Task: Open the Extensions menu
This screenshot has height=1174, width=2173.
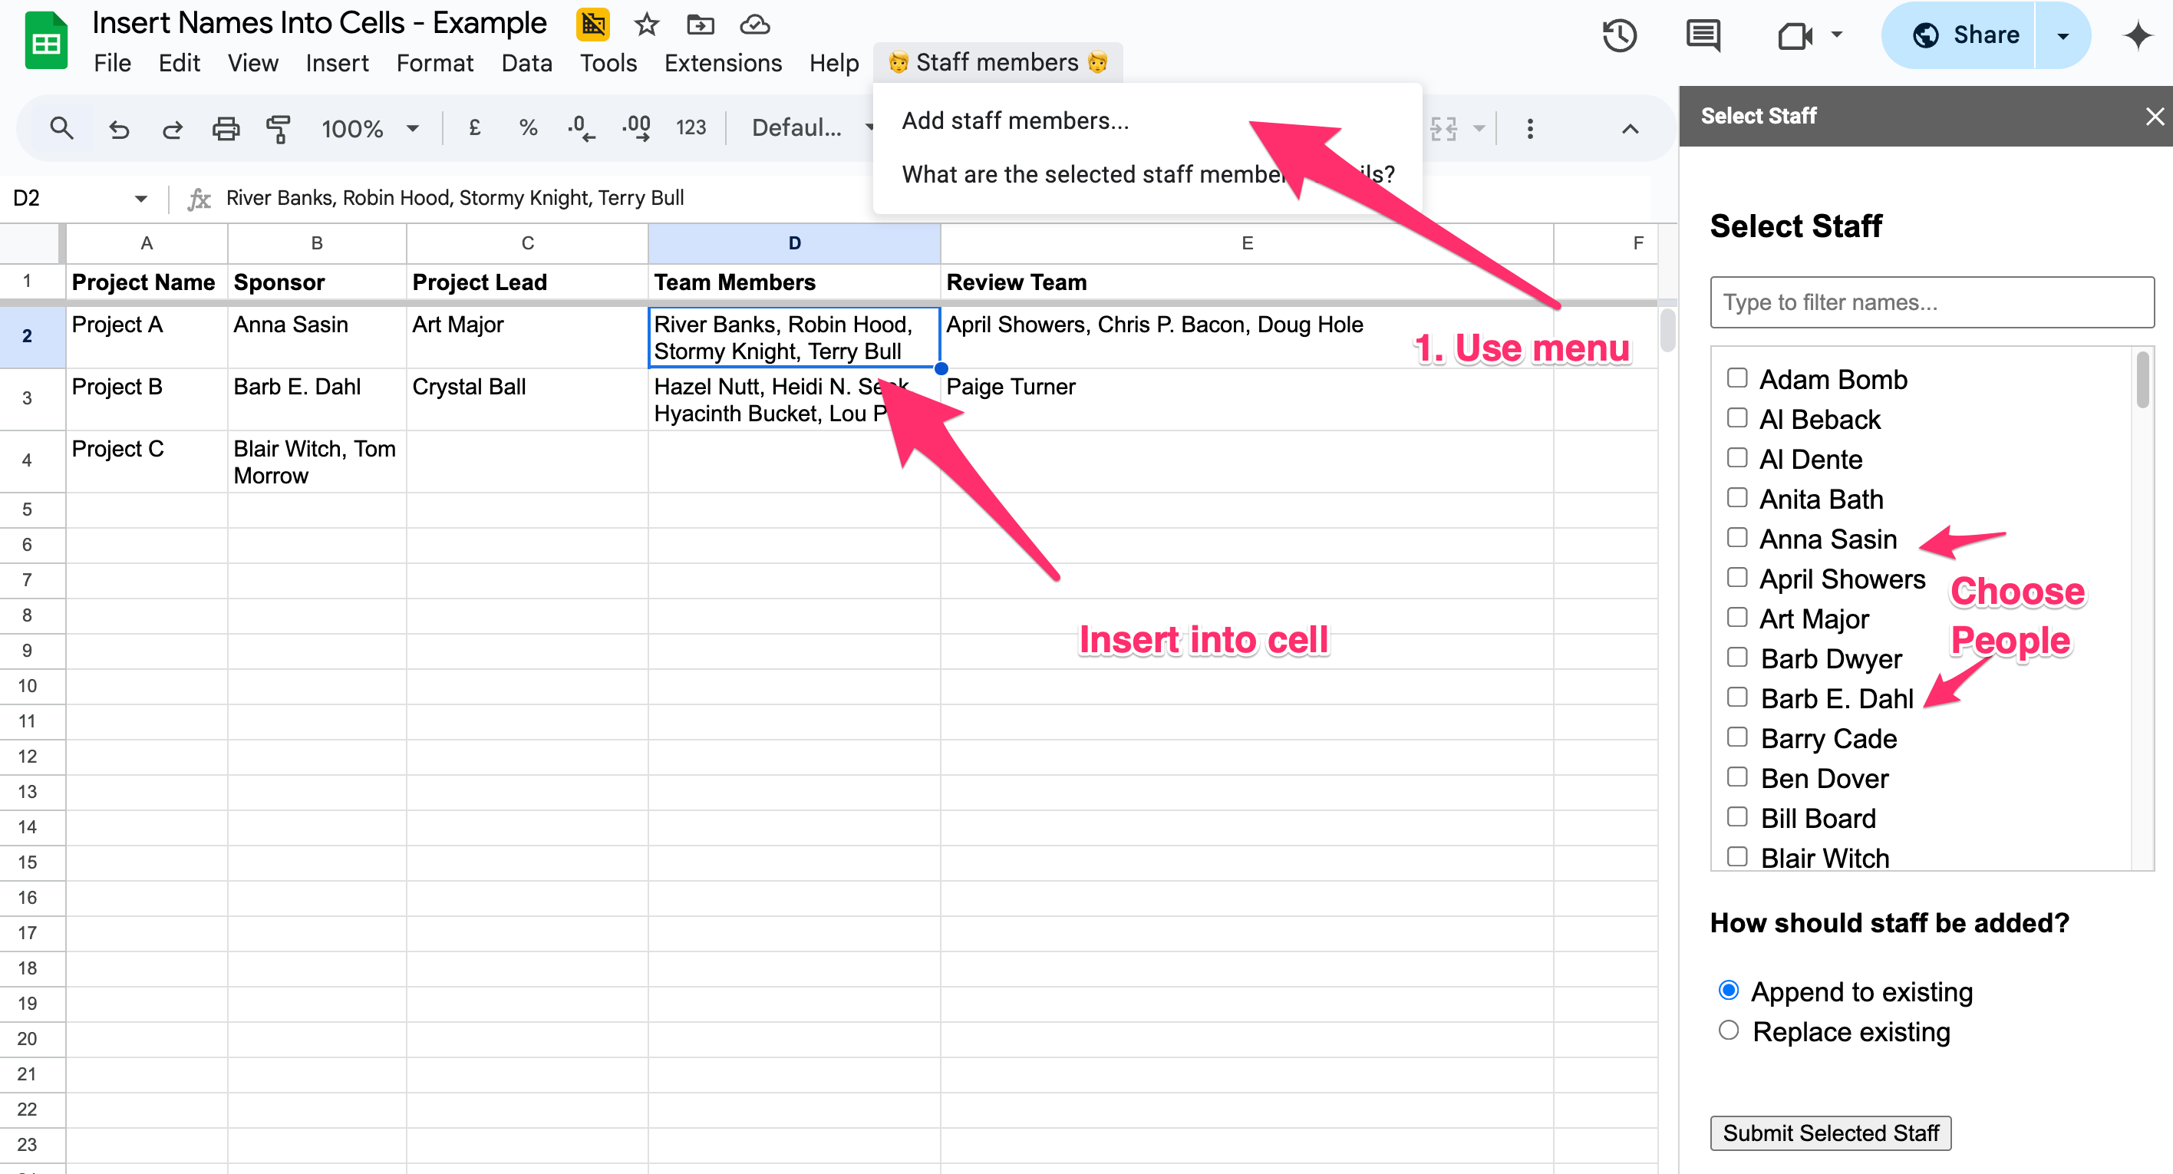Action: click(x=722, y=63)
